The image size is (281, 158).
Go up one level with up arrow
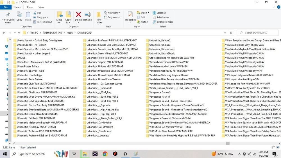(x=19, y=33)
